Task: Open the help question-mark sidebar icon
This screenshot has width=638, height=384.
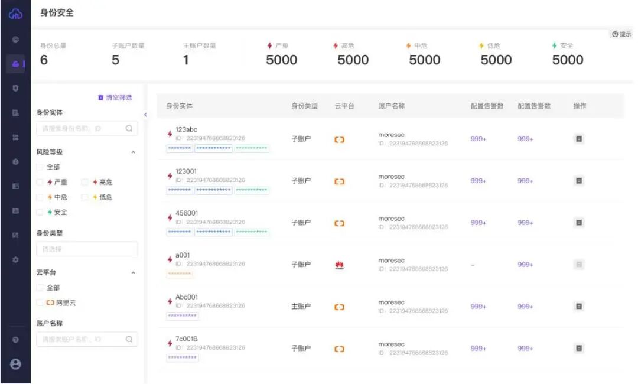Action: click(x=15, y=340)
